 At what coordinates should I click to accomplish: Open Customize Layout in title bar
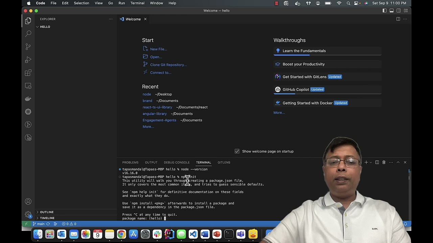pyautogui.click(x=406, y=10)
